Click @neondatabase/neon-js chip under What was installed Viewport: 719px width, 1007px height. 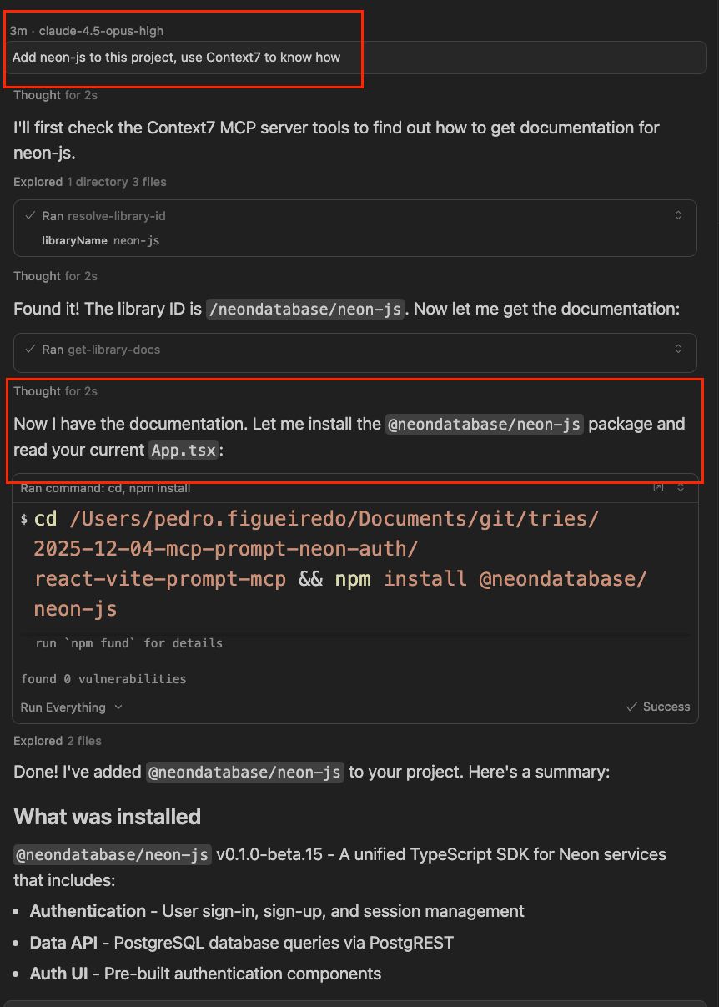click(x=113, y=855)
